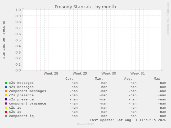Viewport: 171px width, 128px height.
Task: Click the Avg value for c2s iq
Action: [x=132, y=108]
